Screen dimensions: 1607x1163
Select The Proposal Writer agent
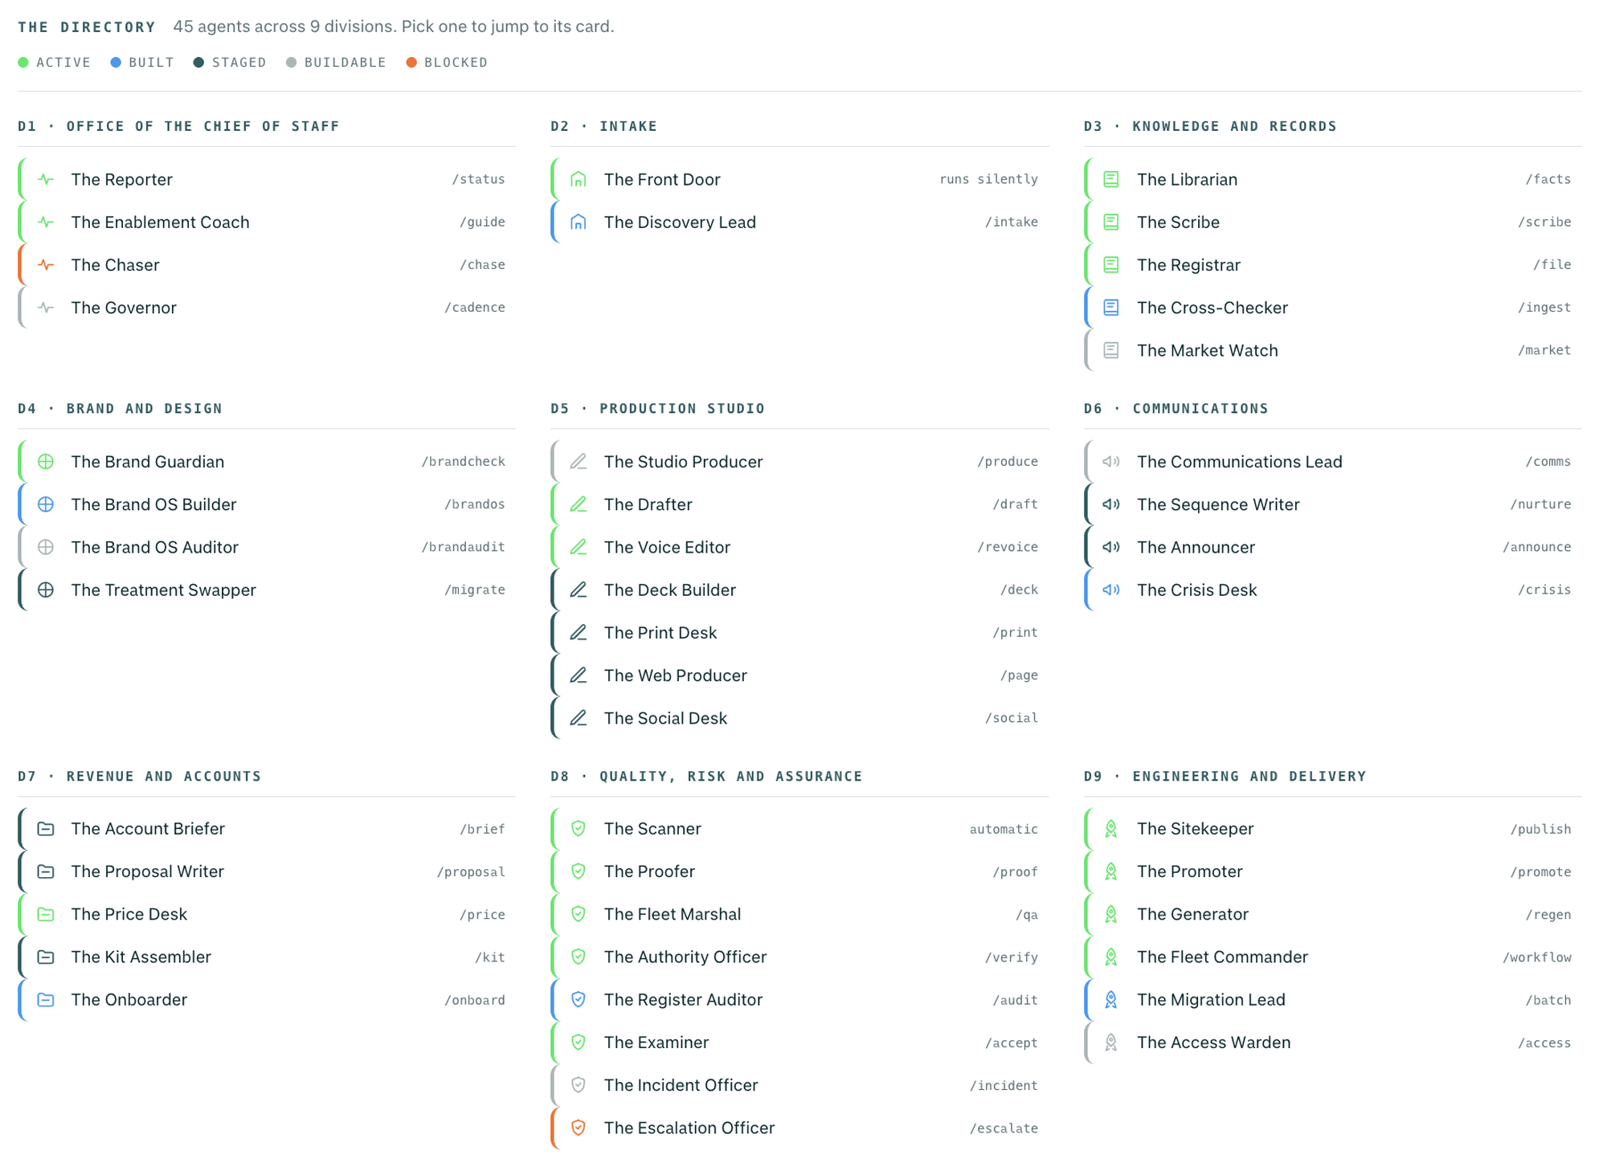point(267,871)
